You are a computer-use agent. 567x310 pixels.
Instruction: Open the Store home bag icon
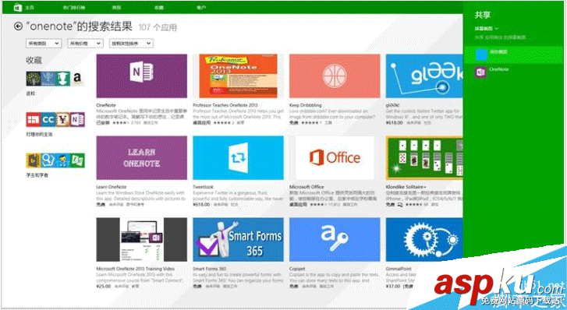pyautogui.click(x=17, y=7)
